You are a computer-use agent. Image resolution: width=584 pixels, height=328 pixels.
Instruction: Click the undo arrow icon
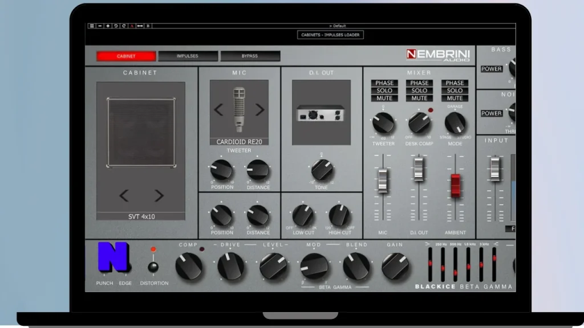[x=116, y=26]
